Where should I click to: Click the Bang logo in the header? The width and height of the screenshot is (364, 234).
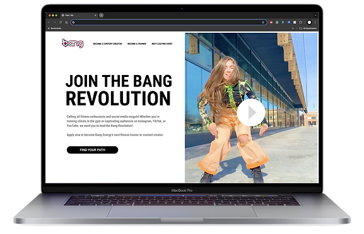73,43
